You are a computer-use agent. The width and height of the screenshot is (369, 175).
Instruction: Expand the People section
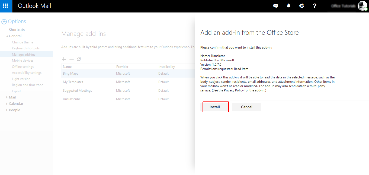[x=7, y=110]
